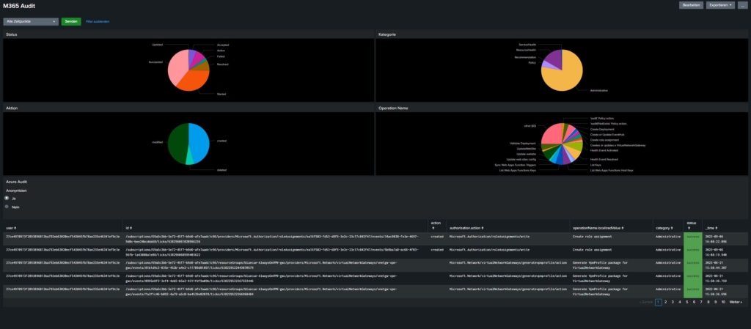Sort table by the id column header

point(128,228)
